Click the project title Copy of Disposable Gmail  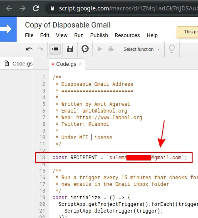pyautogui.click(x=68, y=25)
